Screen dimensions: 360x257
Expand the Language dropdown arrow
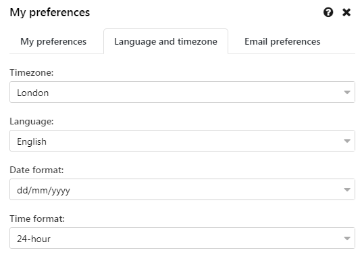point(347,141)
